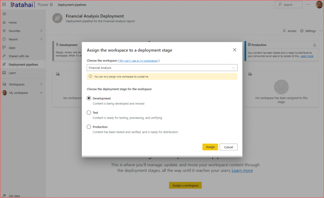
Task: Expand the My workspace chevron
Action: click(41, 93)
